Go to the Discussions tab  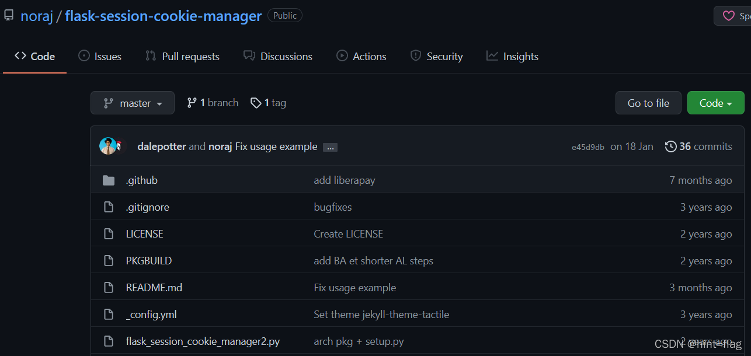point(278,57)
